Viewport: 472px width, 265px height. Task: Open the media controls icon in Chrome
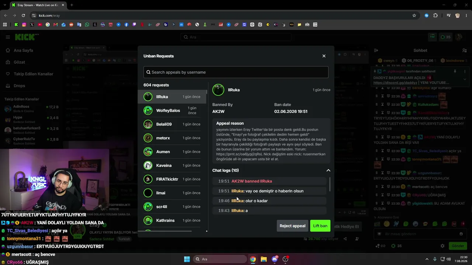pos(448,15)
